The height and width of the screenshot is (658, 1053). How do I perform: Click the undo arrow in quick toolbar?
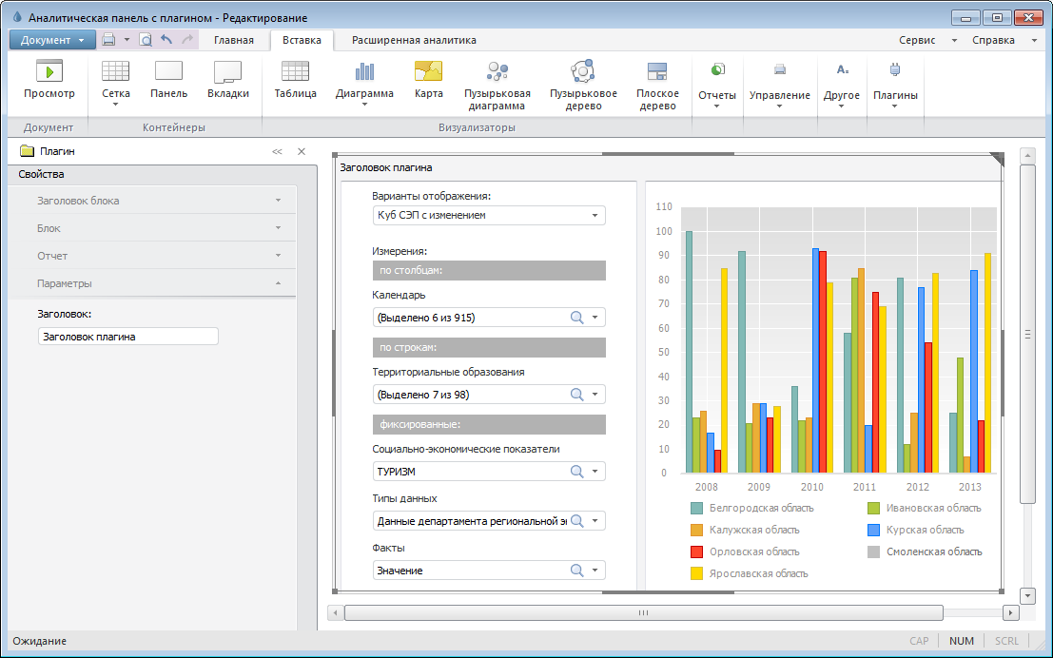click(x=166, y=40)
